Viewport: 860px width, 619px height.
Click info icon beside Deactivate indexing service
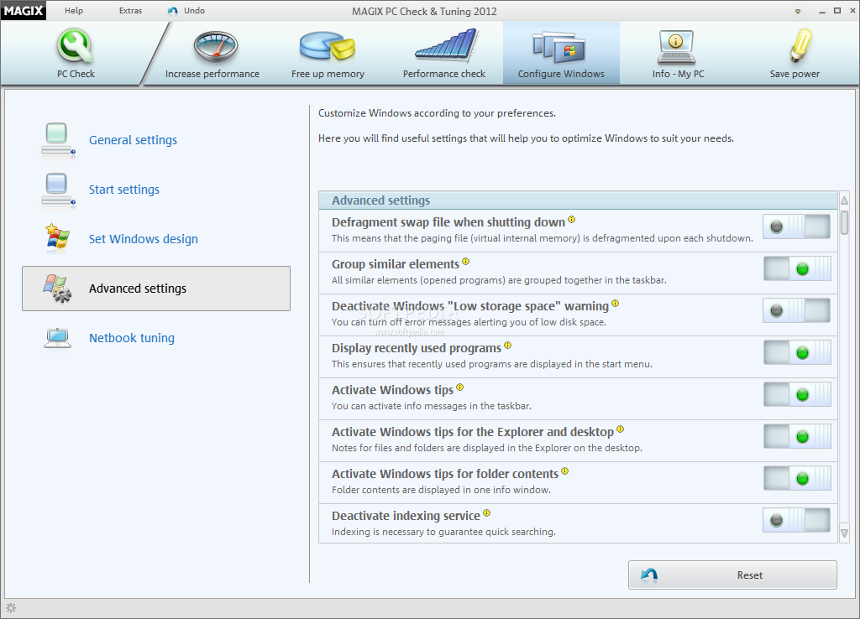point(487,513)
